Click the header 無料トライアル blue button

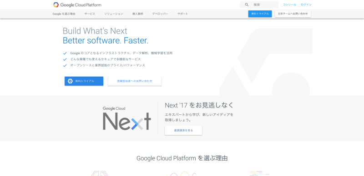[x=260, y=14]
